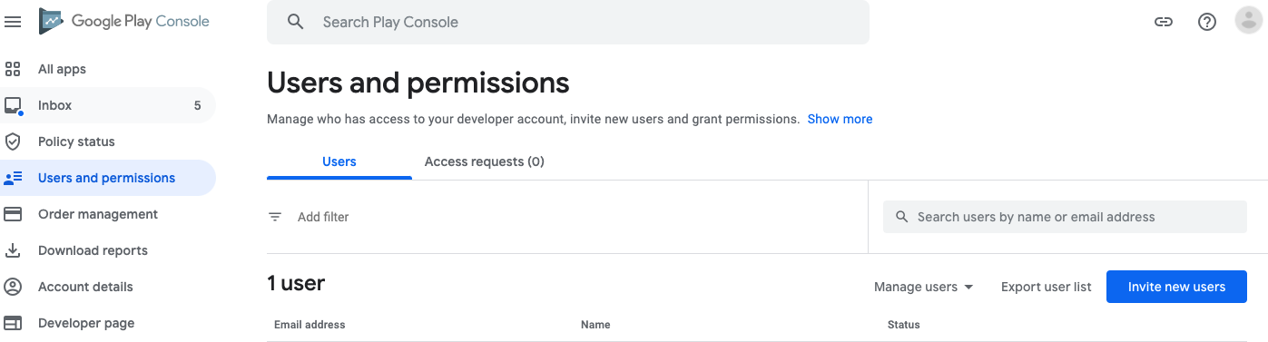Focus the Search users by name field

click(x=1065, y=217)
